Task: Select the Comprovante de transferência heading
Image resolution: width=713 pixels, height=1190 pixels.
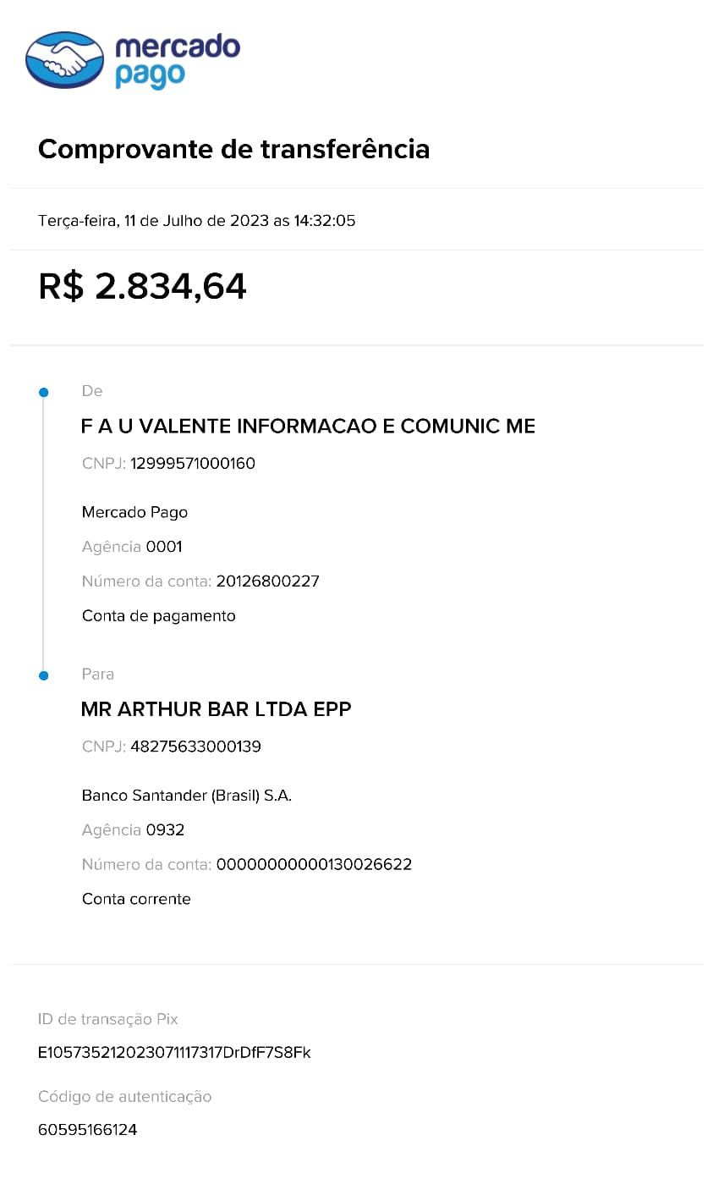Action: pyautogui.click(x=233, y=149)
